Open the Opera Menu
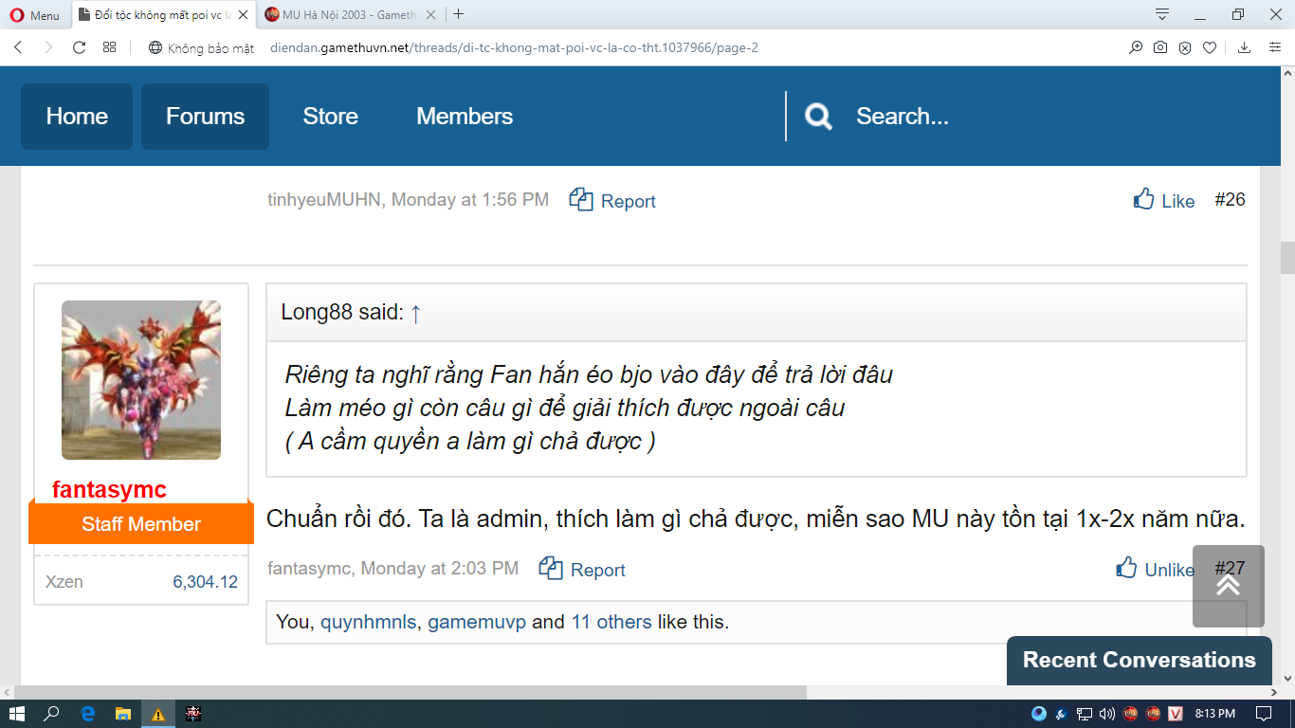The height and width of the screenshot is (728, 1295). 34,15
